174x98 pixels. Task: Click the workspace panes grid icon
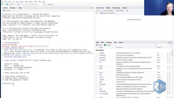tap(45, 4)
